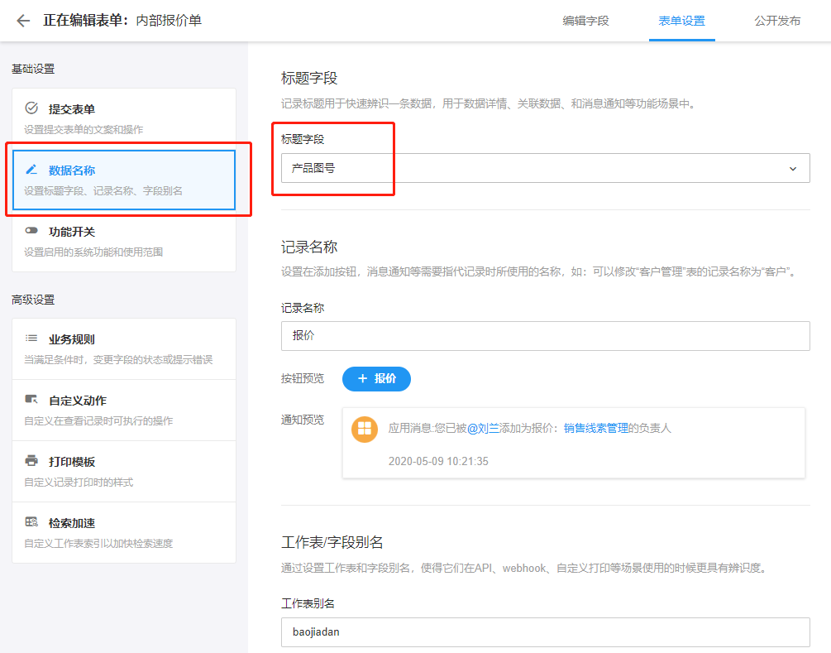Switch to the 公开发布 tab

[x=777, y=21]
